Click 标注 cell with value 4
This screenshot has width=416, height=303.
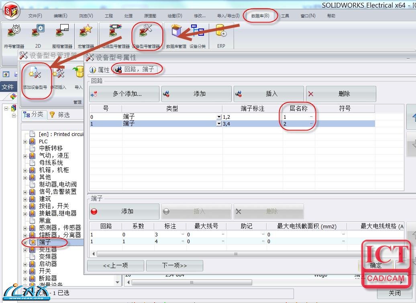[x=170, y=242]
